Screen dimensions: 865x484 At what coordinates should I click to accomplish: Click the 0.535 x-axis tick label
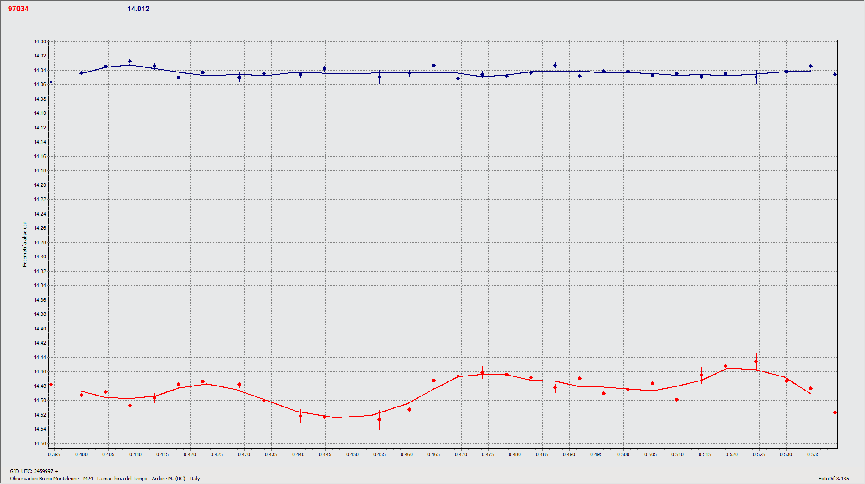(813, 454)
